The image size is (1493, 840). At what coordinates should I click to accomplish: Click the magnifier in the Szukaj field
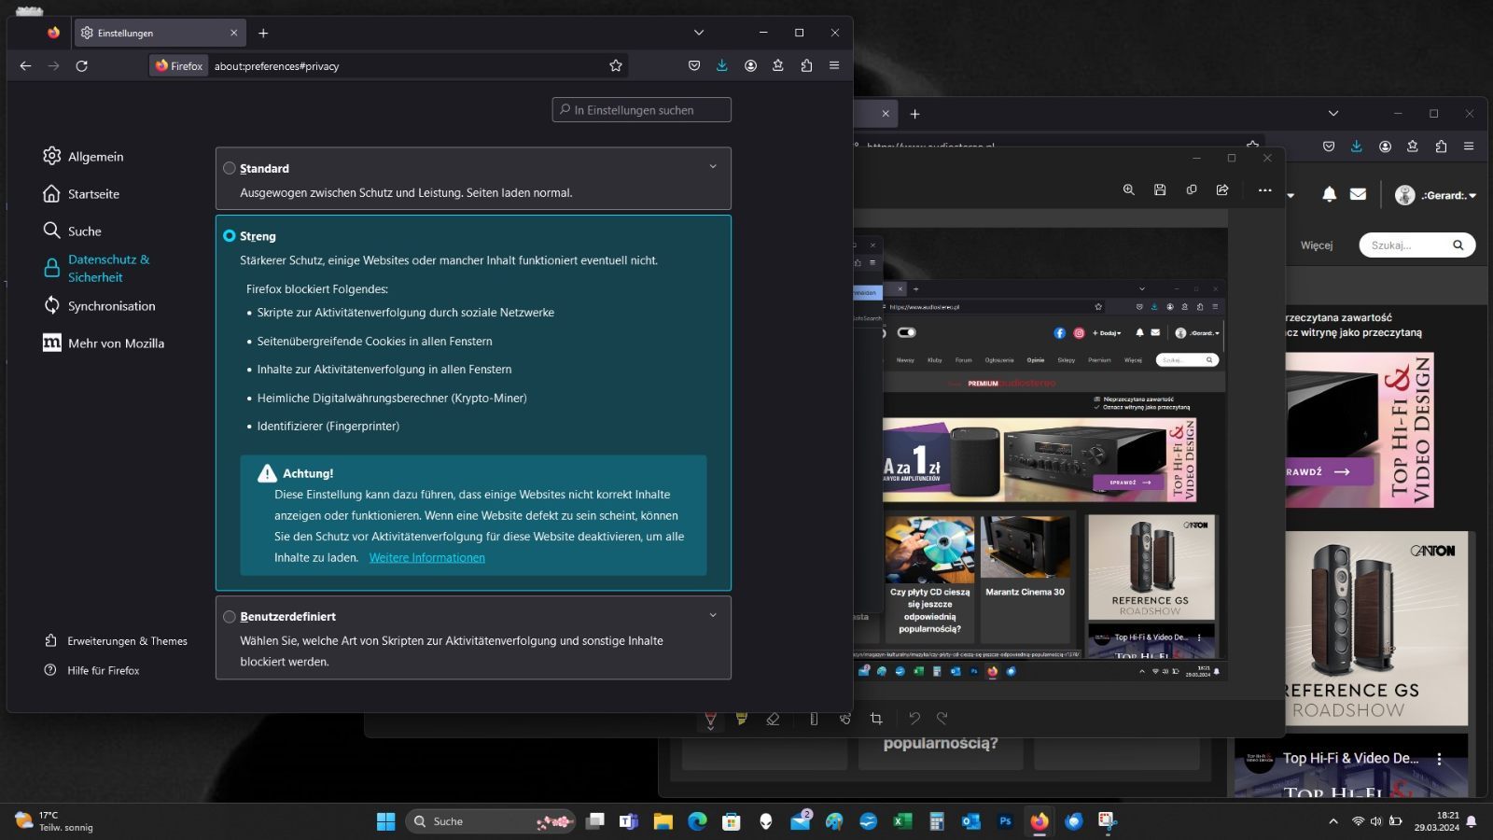coord(1458,245)
